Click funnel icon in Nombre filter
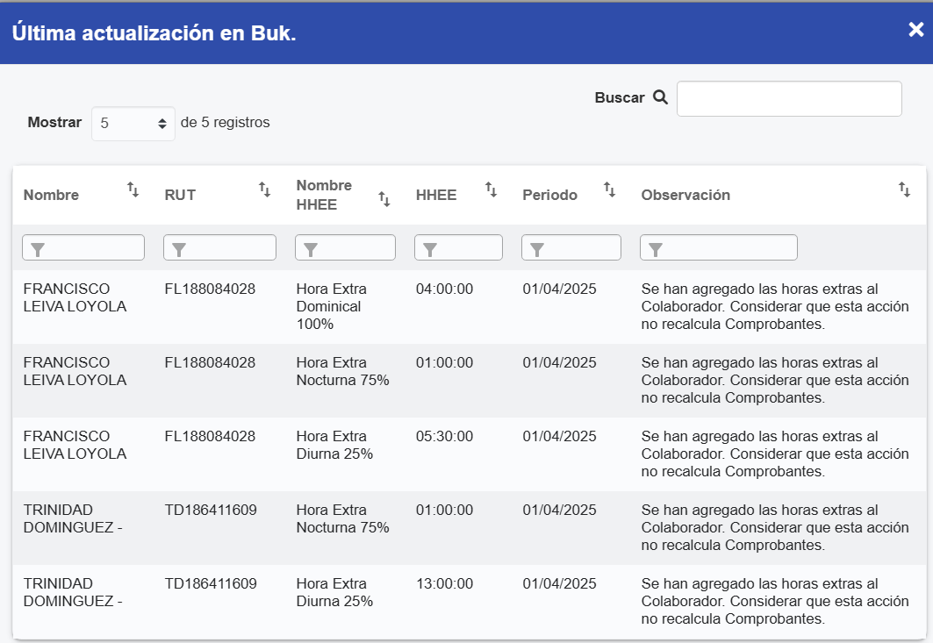933x643 pixels. [38, 250]
